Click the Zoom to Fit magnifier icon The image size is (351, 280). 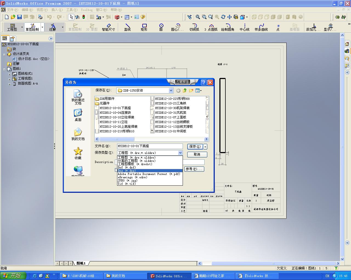[x=198, y=17]
